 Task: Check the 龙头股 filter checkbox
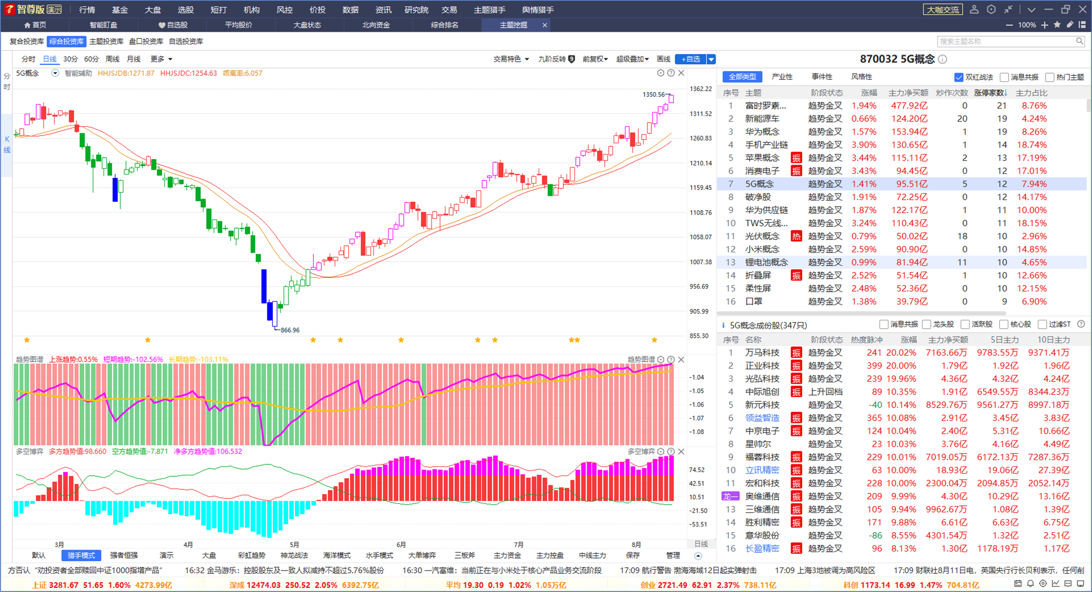coord(926,325)
